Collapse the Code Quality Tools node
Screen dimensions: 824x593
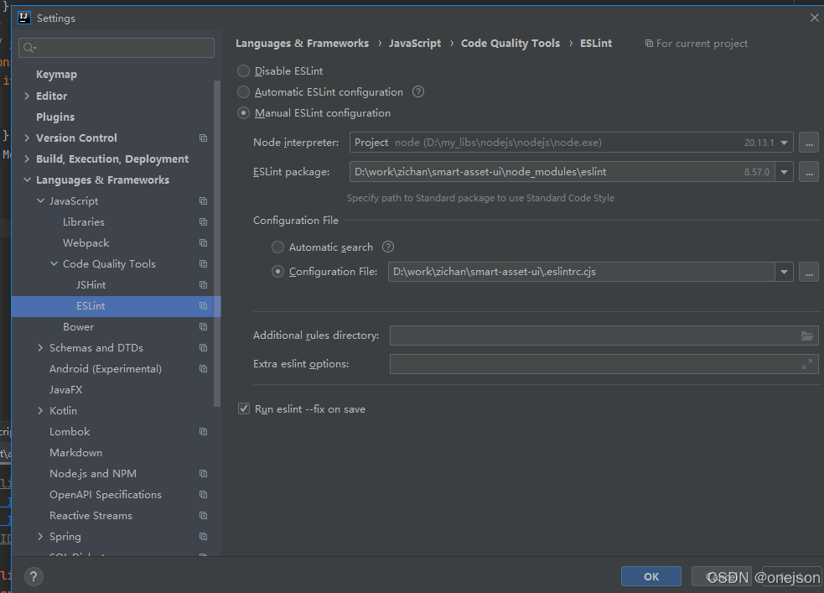point(54,264)
